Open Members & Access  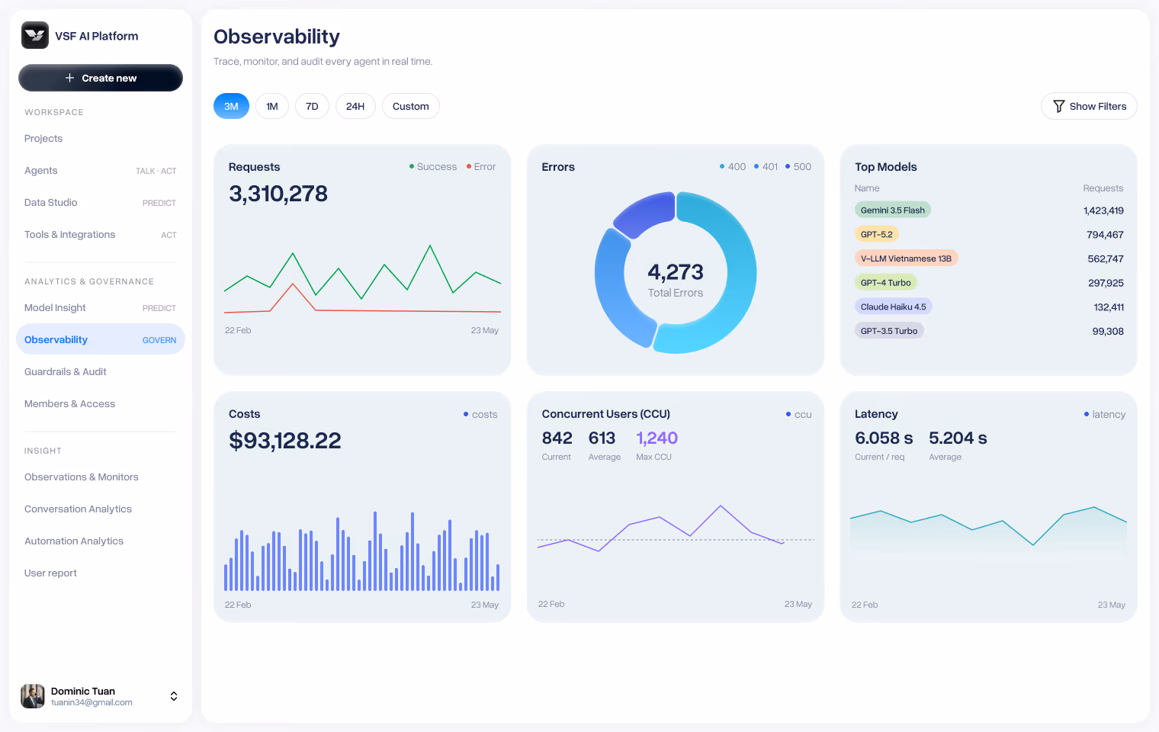coord(101,403)
